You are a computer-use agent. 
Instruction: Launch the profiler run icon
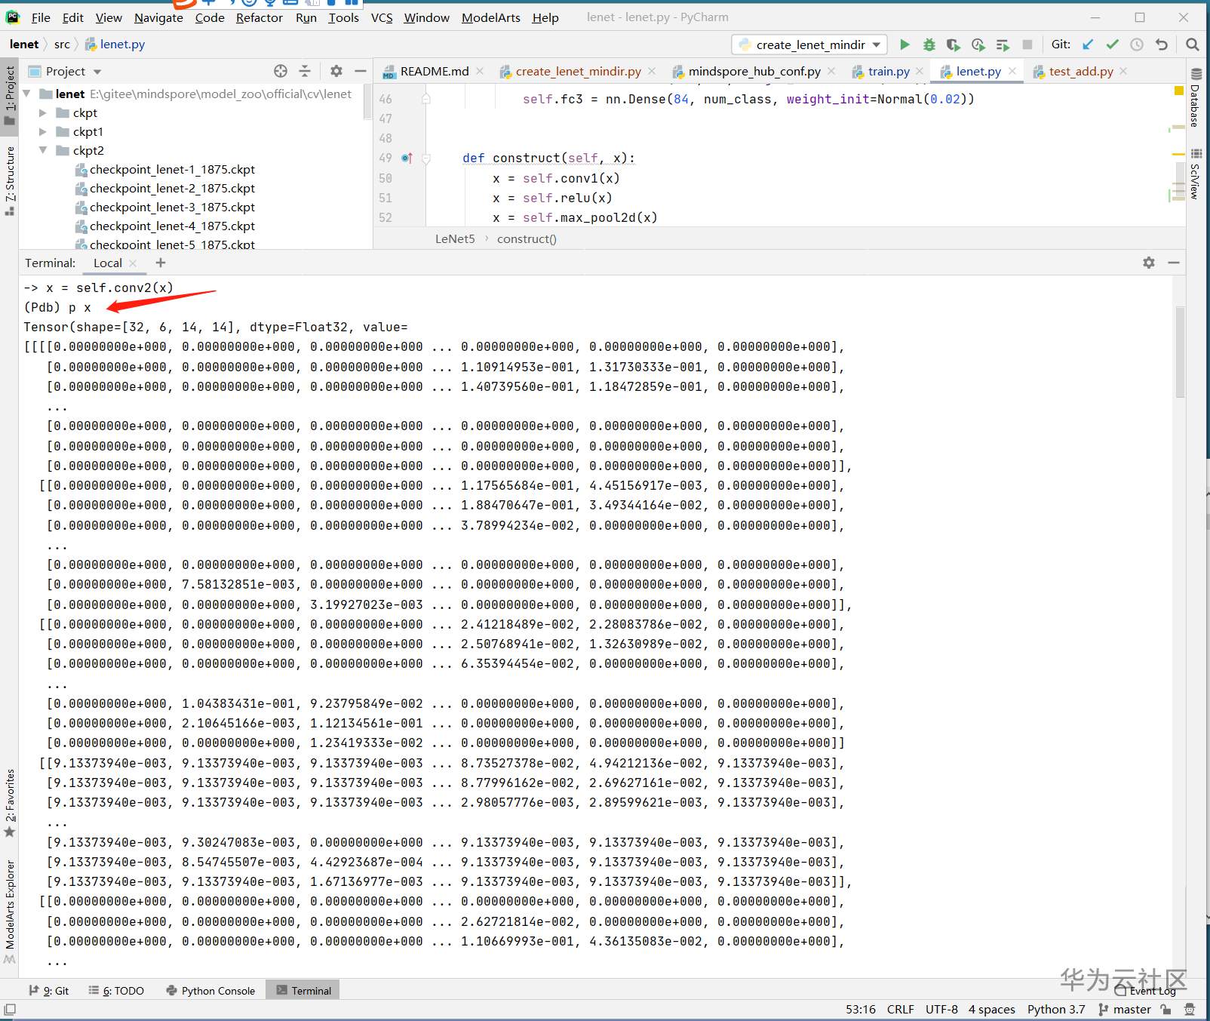pyautogui.click(x=978, y=45)
